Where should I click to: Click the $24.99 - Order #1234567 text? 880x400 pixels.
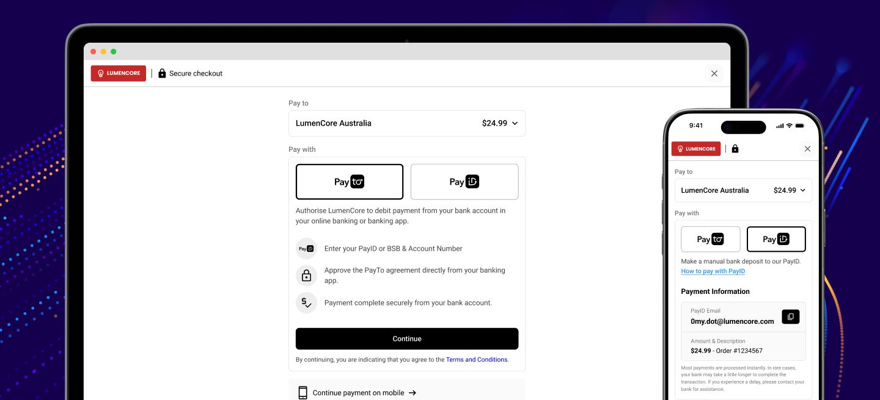727,351
